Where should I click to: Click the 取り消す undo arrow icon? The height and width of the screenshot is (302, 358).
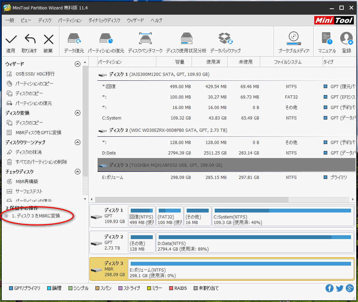coord(30,39)
